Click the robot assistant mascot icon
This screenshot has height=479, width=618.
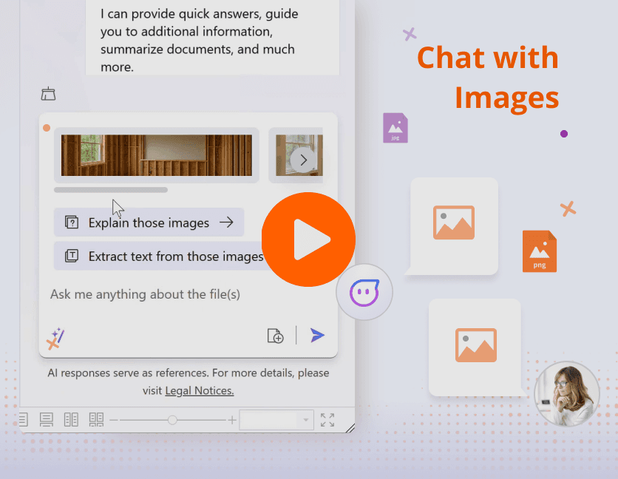click(364, 292)
